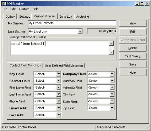Click the My Queries name field

click(72, 23)
